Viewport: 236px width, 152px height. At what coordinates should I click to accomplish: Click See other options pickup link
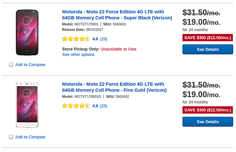click(78, 54)
